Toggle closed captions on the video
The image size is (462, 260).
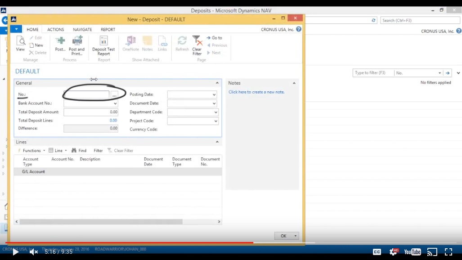[377, 252]
